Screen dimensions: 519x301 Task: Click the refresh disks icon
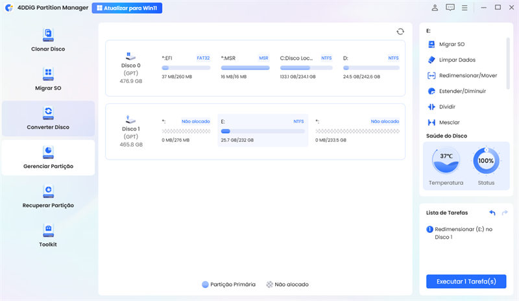coord(400,31)
